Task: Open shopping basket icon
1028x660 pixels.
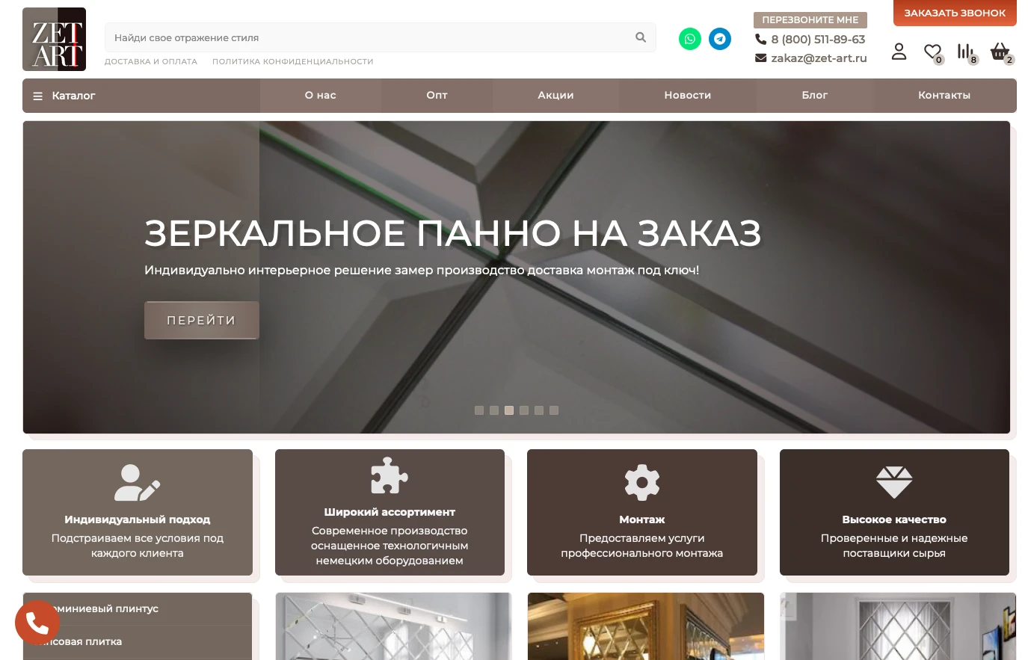Action: (999, 52)
